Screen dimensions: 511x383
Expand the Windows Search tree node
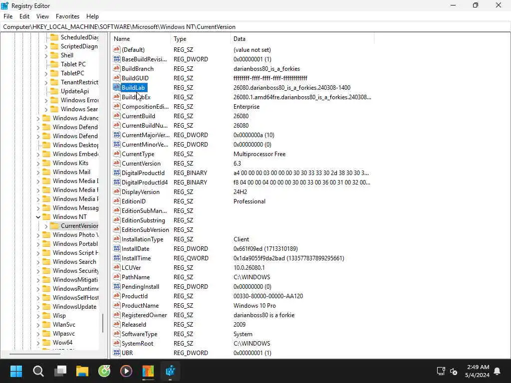click(x=38, y=262)
